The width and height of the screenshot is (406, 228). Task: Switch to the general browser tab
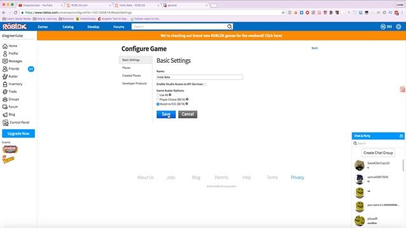click(185, 5)
